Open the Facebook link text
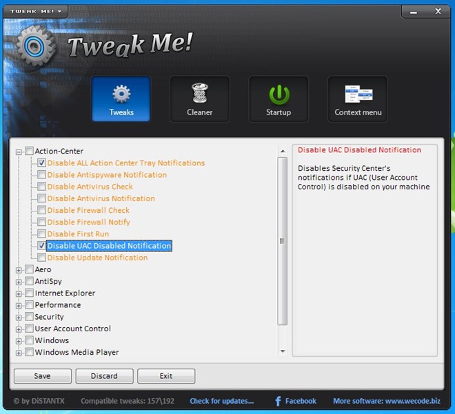This screenshot has width=455, height=414. point(301,401)
